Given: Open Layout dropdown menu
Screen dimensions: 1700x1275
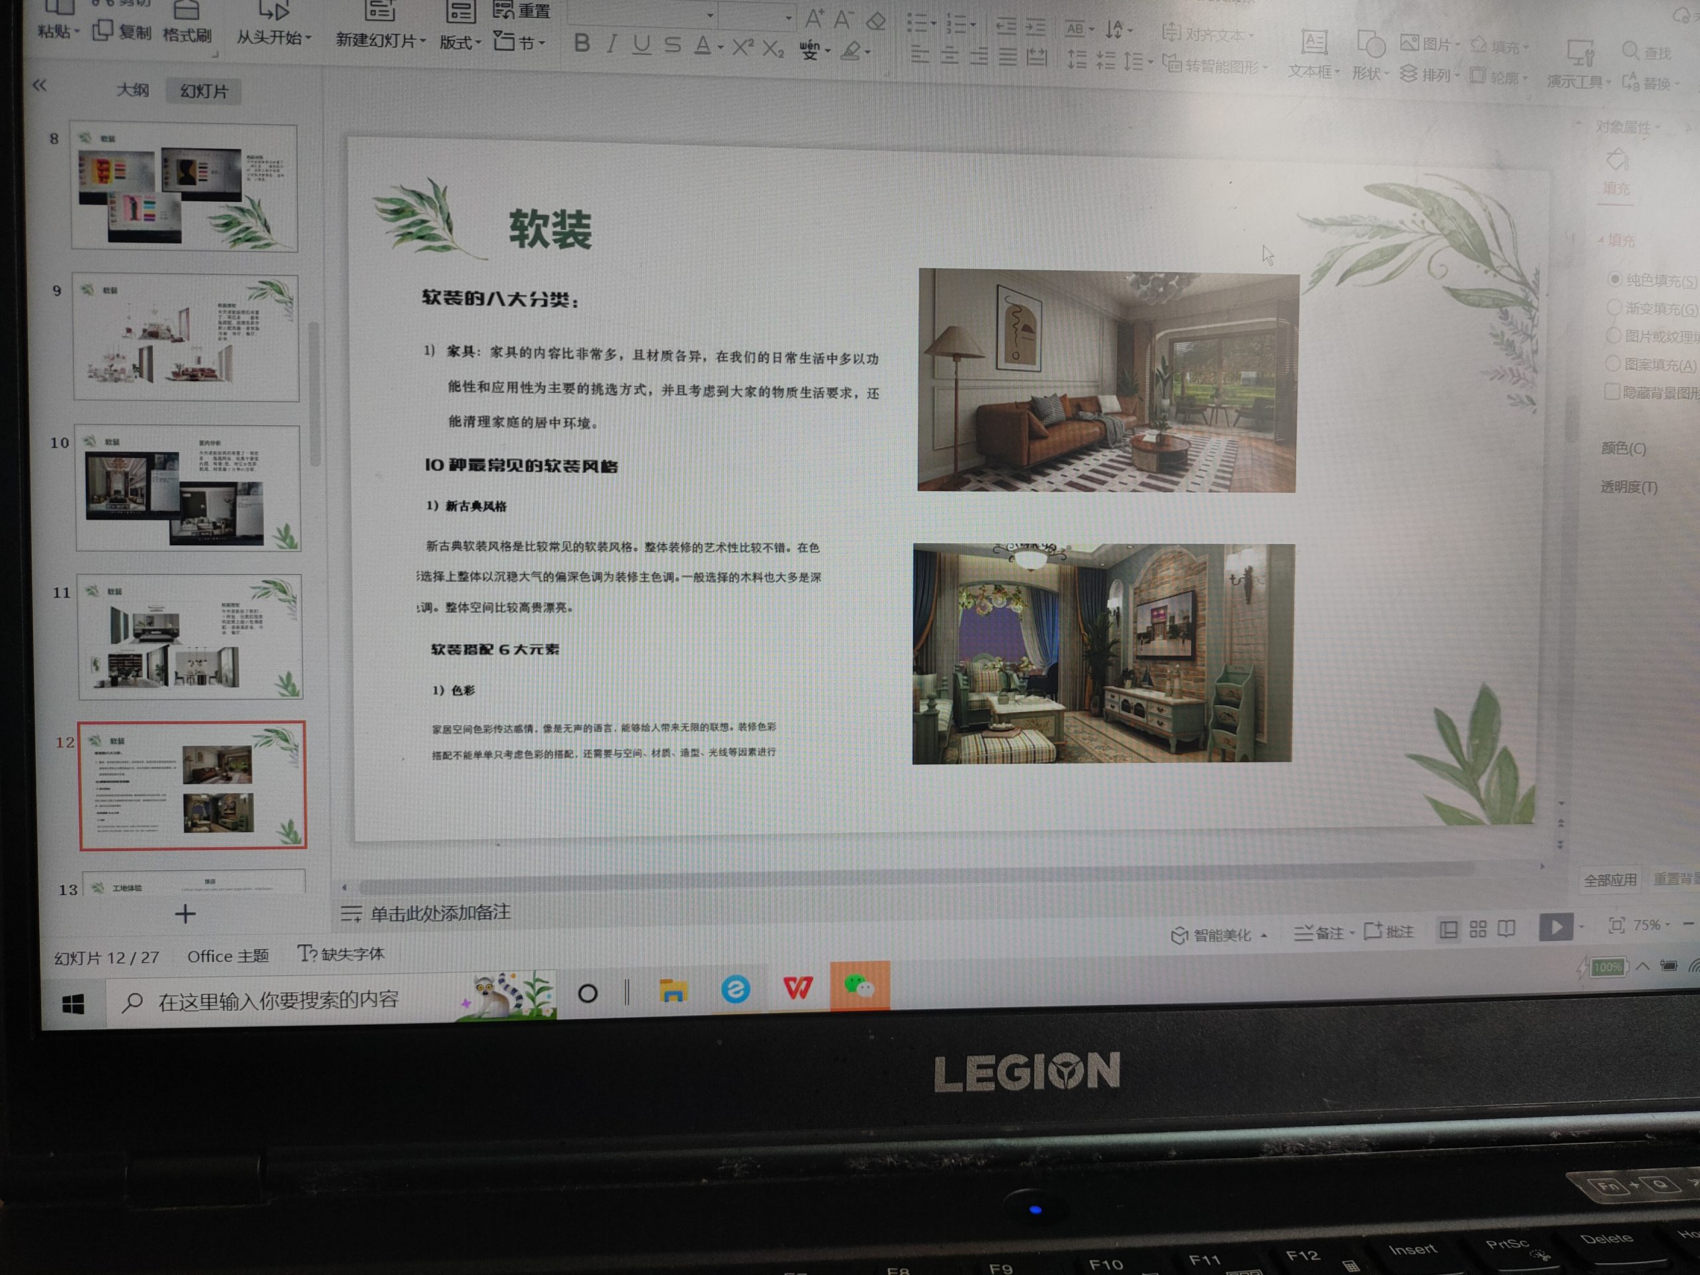Looking at the screenshot, I should coord(460,42).
